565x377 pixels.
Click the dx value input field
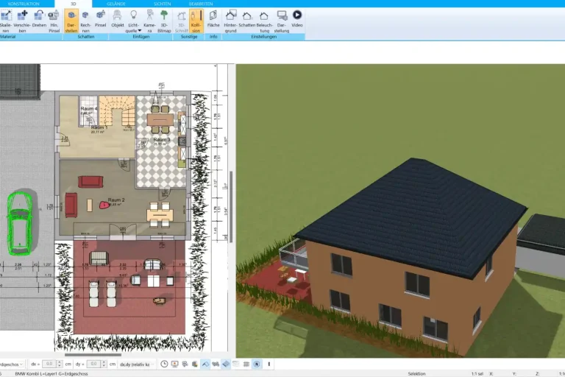49,364
